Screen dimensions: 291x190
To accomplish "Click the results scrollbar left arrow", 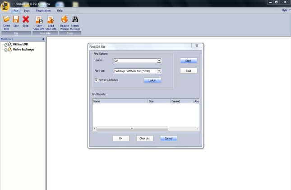I will (94, 129).
